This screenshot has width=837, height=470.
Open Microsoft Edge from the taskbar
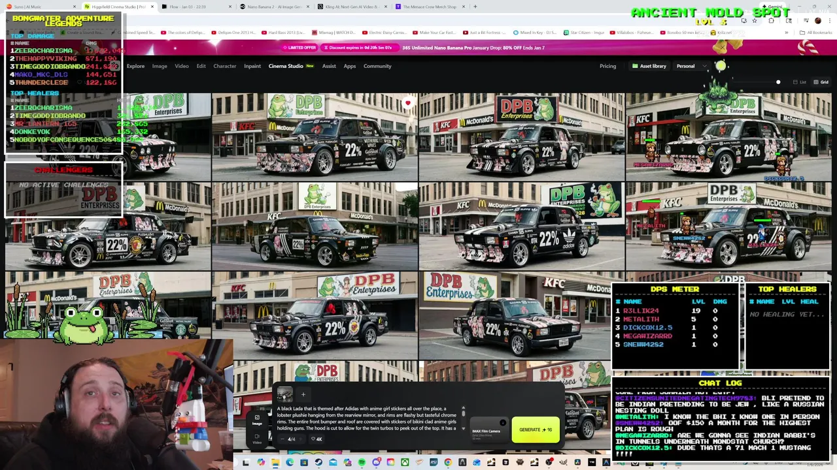click(290, 462)
